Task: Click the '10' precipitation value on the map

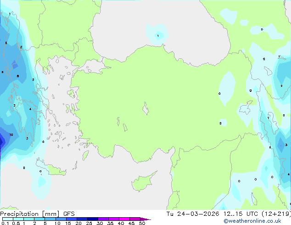Action: pyautogui.click(x=11, y=135)
